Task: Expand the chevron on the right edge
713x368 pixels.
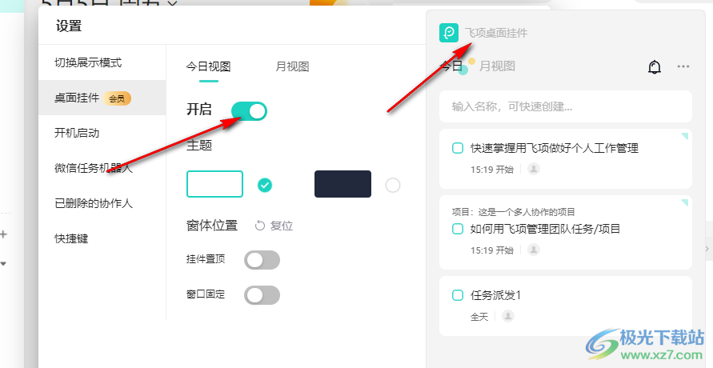Action: tap(707, 249)
